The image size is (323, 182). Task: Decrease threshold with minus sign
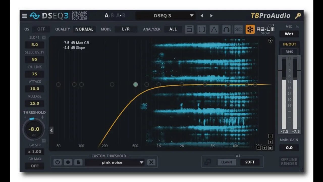click(25, 117)
